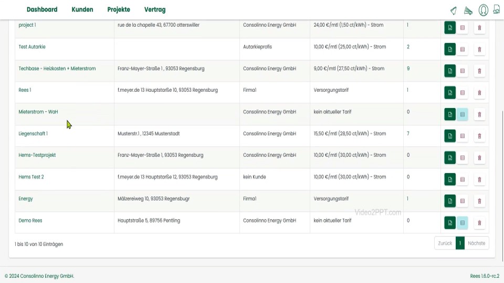Open the Techbase - Heizkosten + Mieterstrom project
This screenshot has height=283, width=504.
pos(57,69)
